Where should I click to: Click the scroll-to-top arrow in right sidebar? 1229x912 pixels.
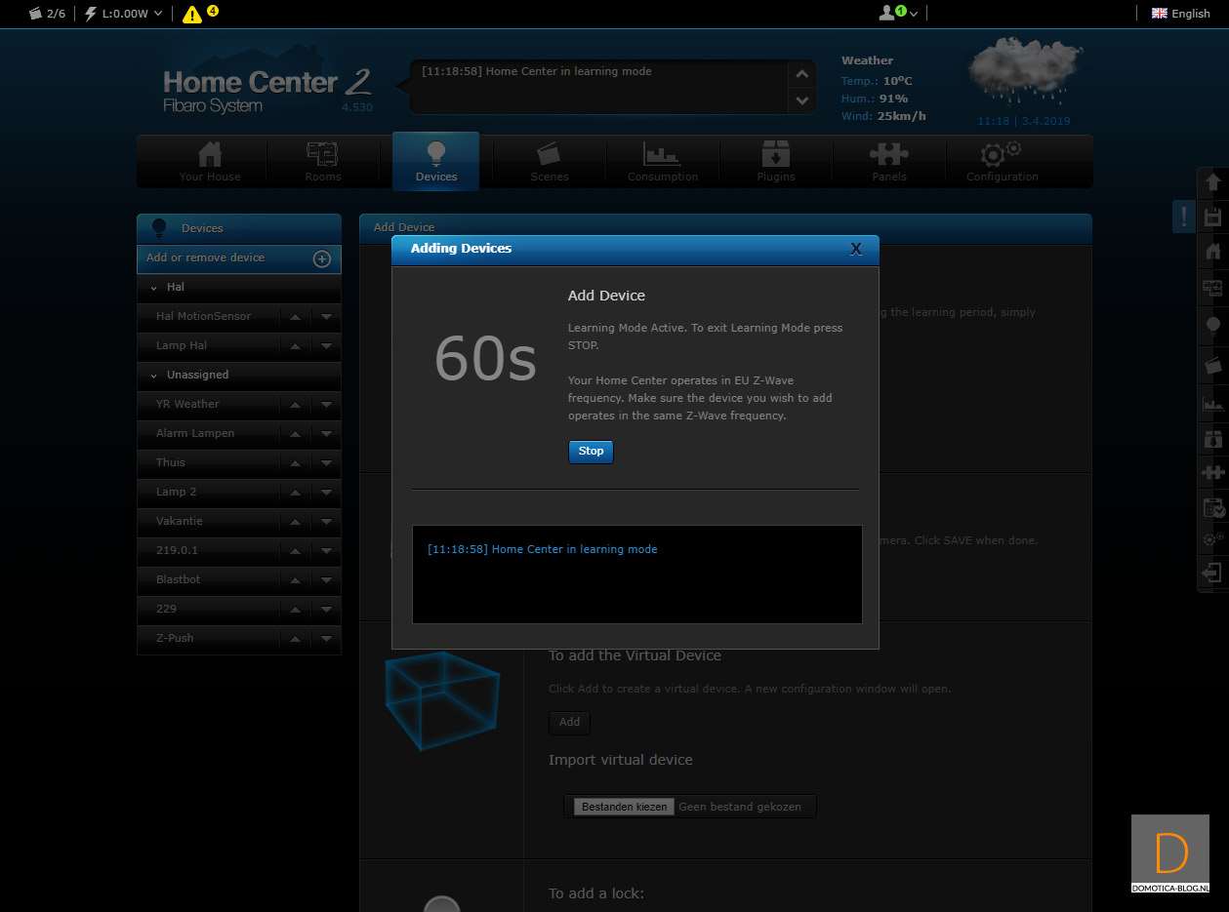[1213, 181]
